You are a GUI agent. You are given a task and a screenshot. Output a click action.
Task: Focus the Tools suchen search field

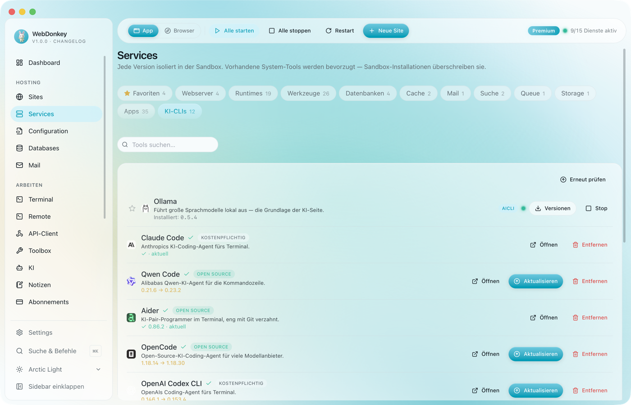(x=168, y=144)
